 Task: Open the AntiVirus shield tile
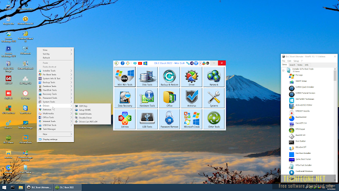coord(192,98)
